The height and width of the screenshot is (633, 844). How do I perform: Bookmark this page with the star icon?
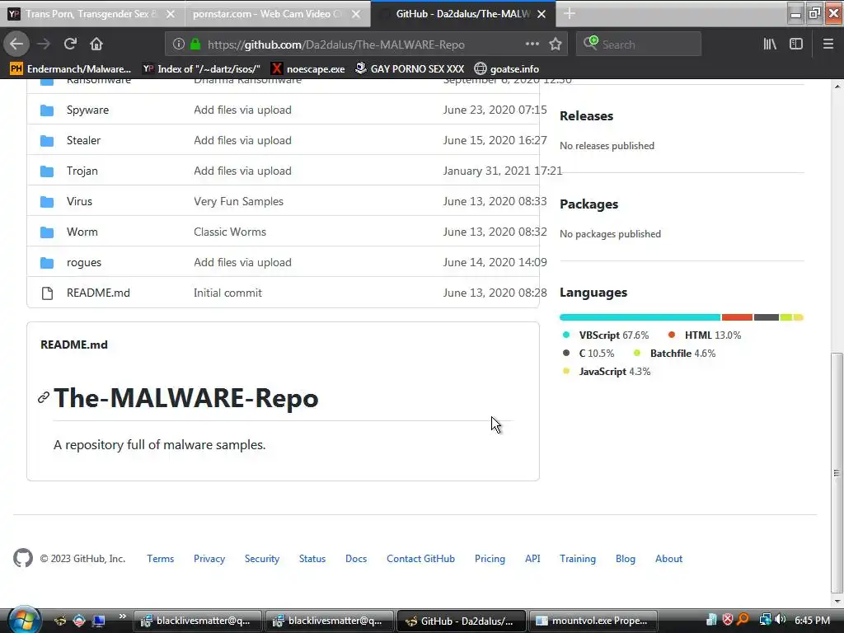click(556, 45)
